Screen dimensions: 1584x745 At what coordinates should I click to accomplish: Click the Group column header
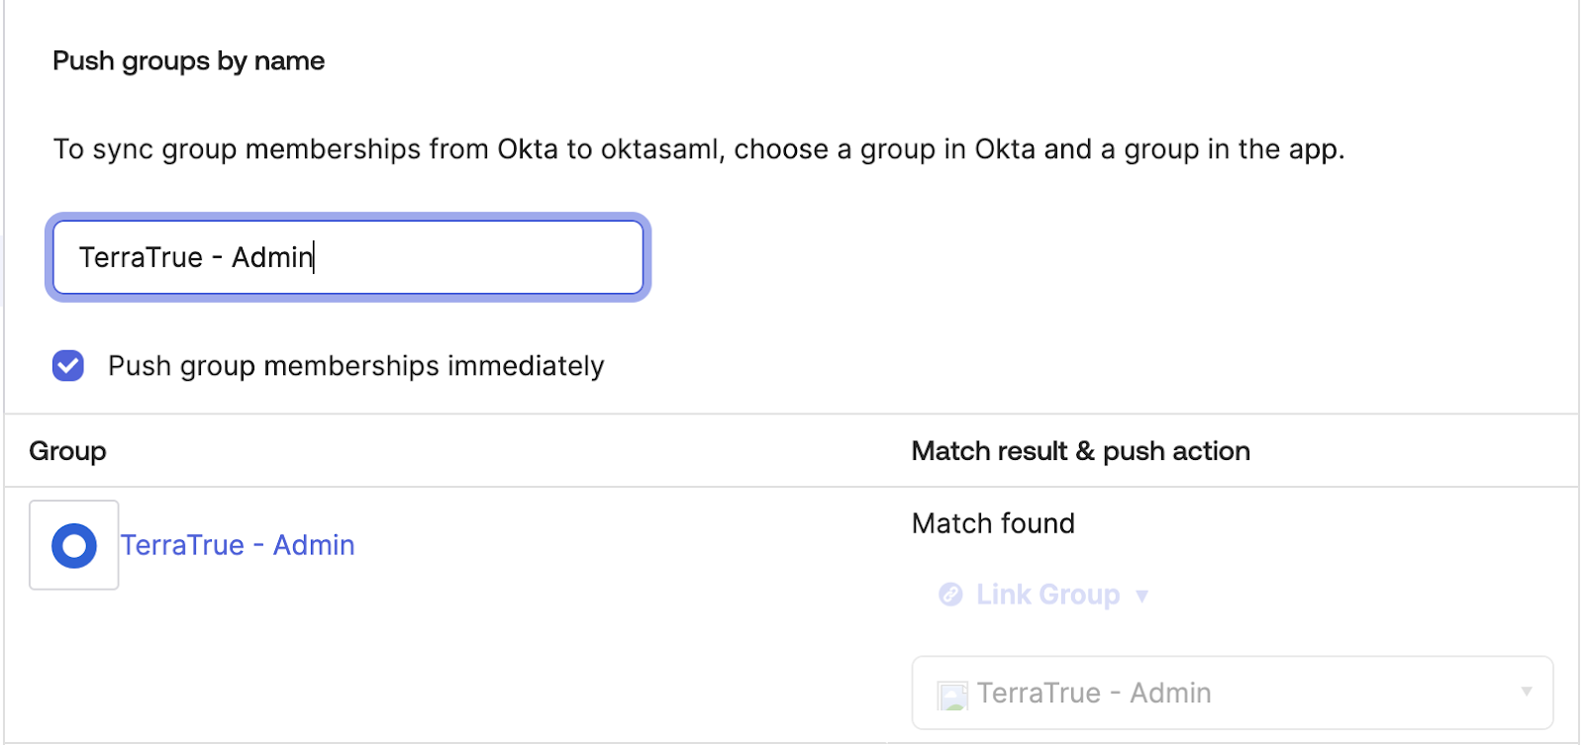tap(67, 451)
